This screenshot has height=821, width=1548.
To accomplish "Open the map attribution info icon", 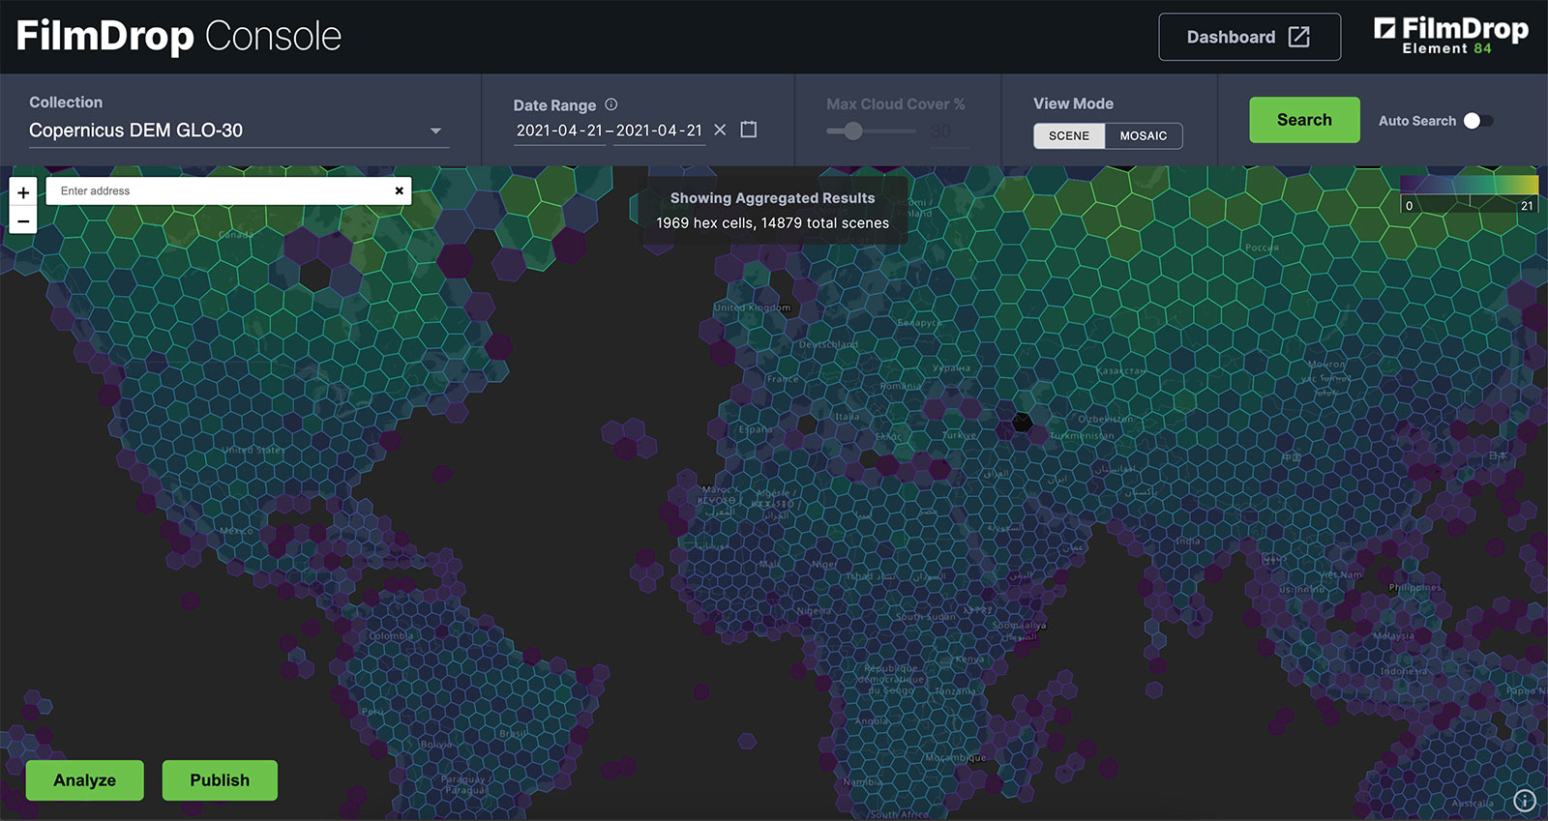I will click(x=1525, y=800).
